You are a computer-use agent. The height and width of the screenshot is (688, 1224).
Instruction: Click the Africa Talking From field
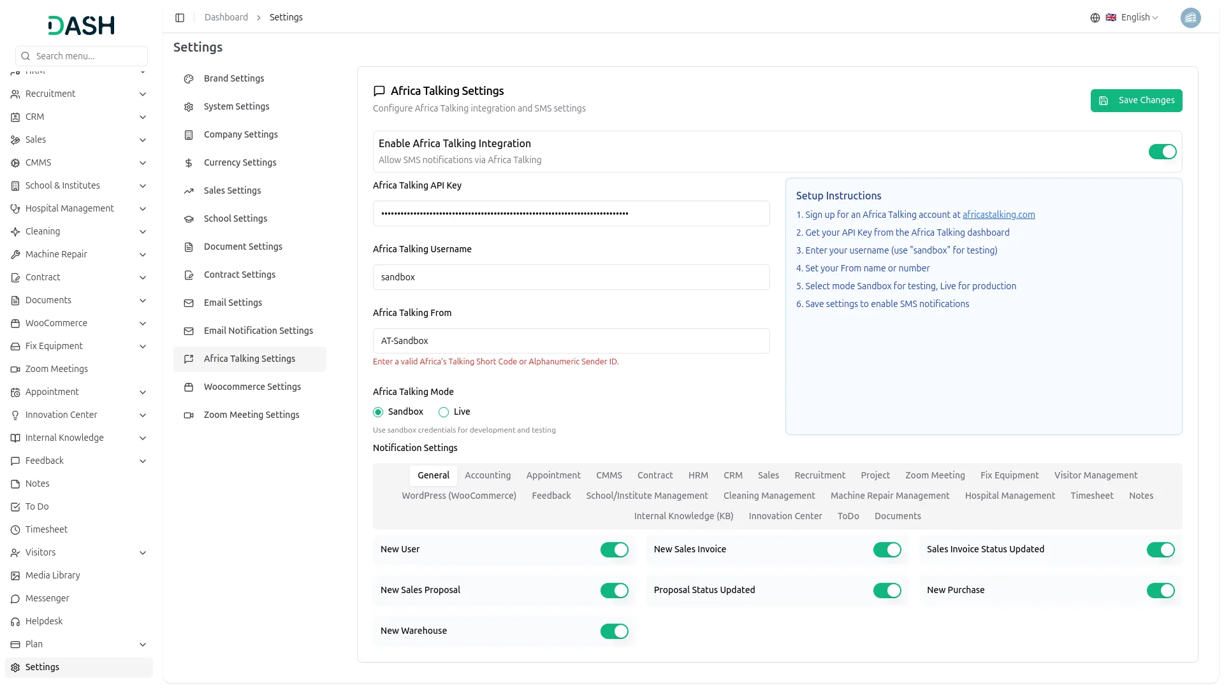[571, 341]
